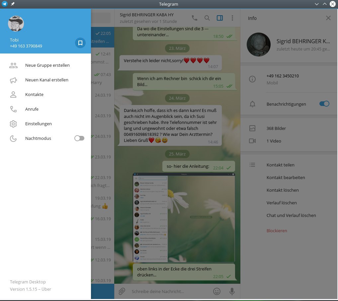Click Blockieren in the info panel
This screenshot has width=338, height=301.
click(x=277, y=231)
